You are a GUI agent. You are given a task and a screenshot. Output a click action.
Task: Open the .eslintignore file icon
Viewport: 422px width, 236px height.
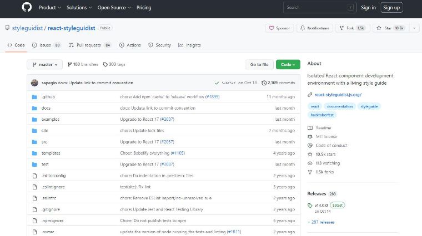click(34, 187)
